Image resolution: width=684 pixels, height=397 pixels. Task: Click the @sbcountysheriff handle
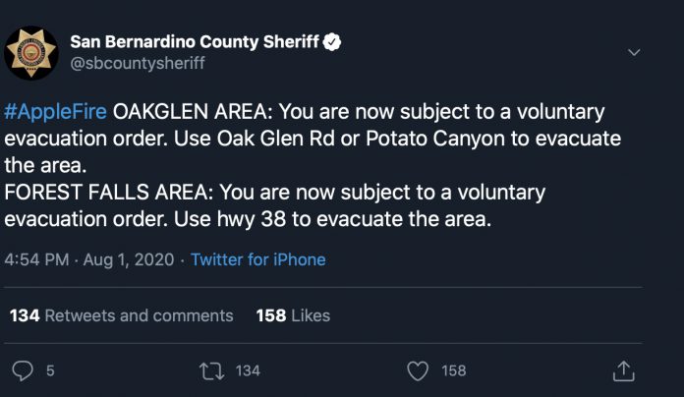click(138, 63)
